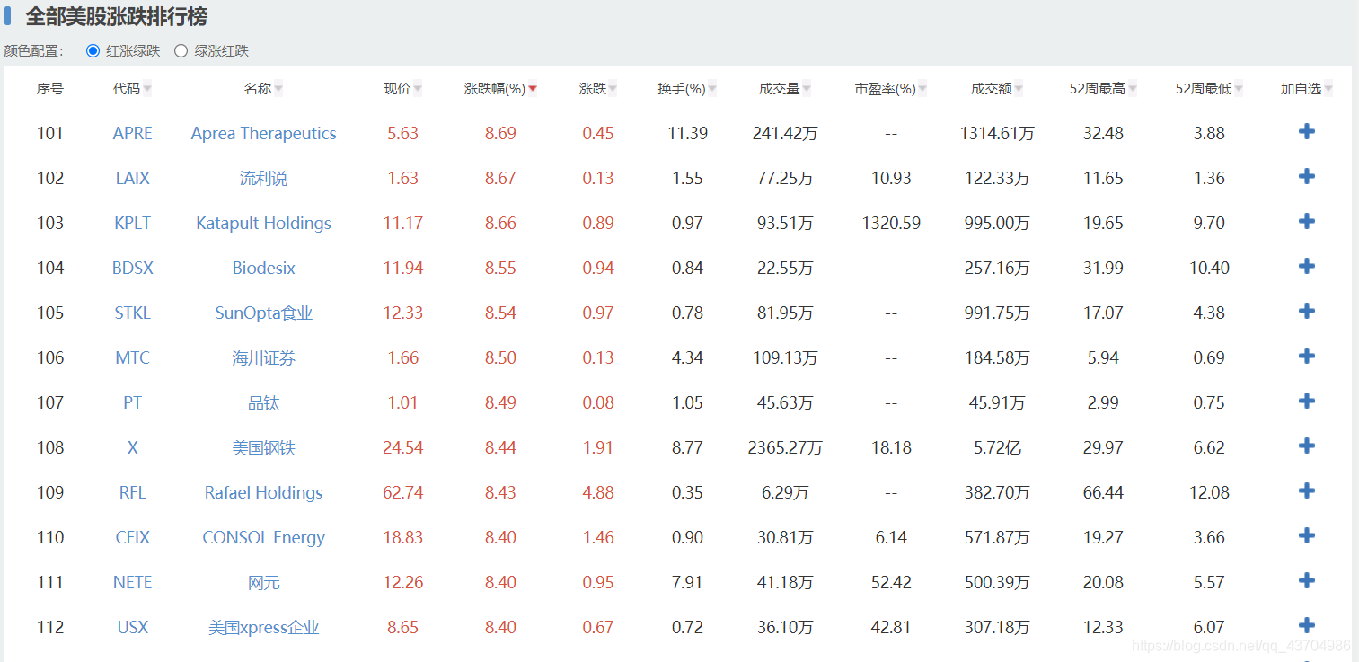Click the 全部美股涨跌排行榜 title

point(117,16)
